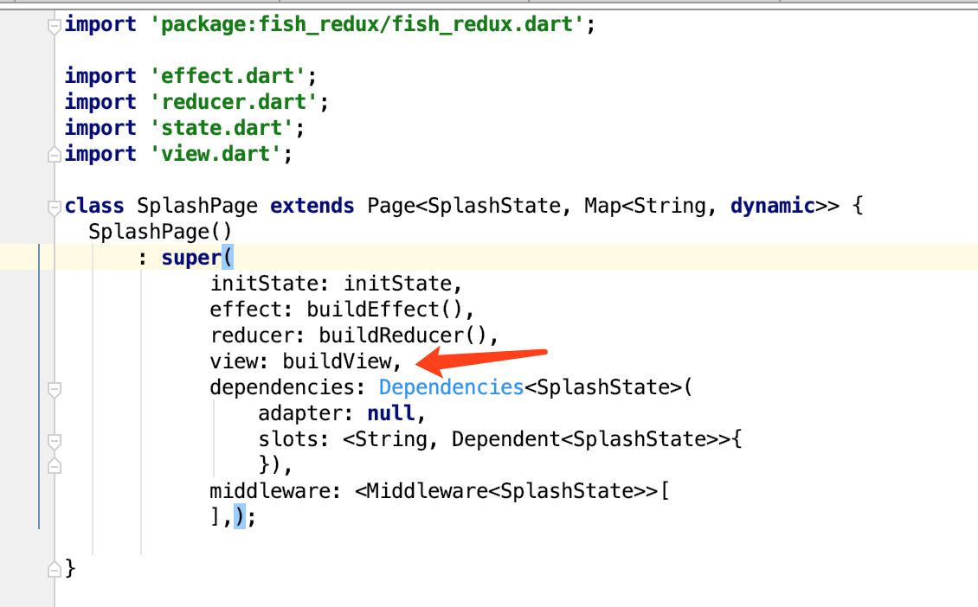Click SplashState inside Page's type arguments
Viewport: 978px width, 607px height.
(494, 206)
